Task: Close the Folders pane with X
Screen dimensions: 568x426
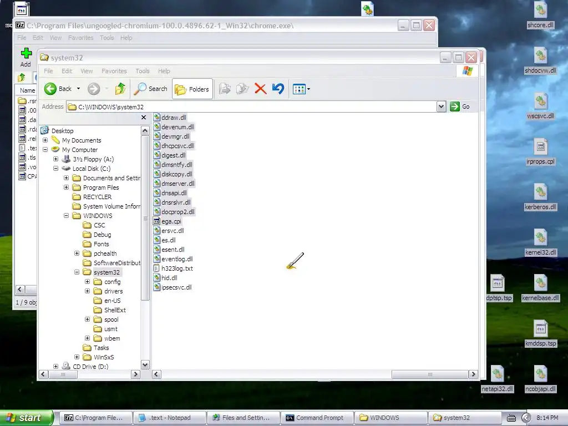Action: (144, 118)
